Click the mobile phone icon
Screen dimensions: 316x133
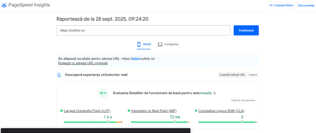139,44
